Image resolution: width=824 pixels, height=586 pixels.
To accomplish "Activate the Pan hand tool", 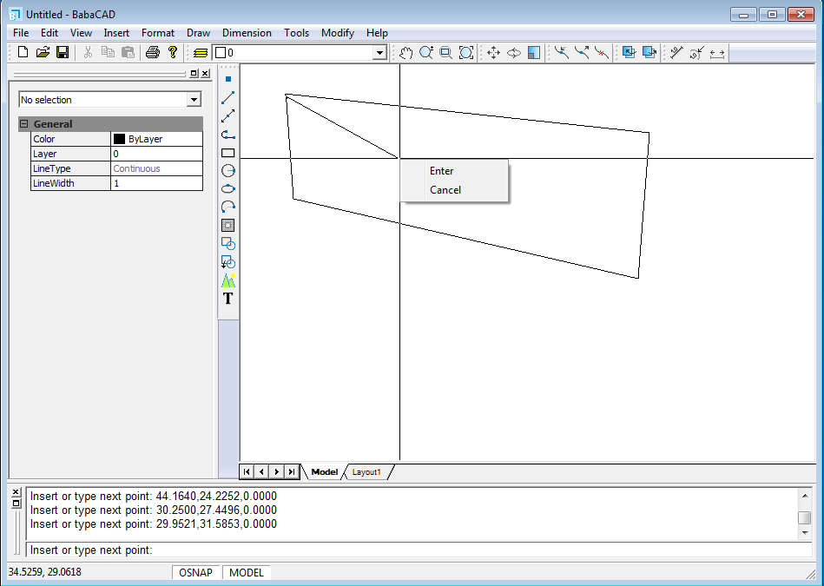I will click(x=406, y=53).
